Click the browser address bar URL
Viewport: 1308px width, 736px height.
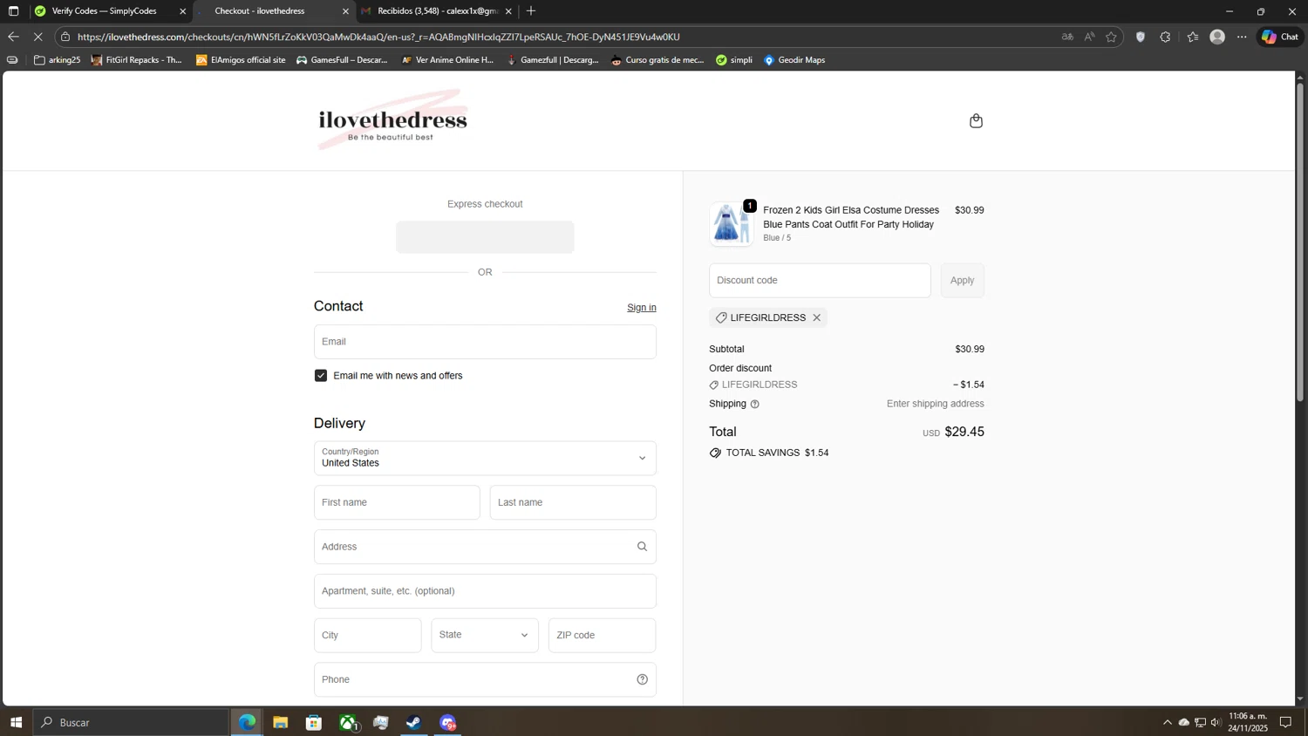pyautogui.click(x=378, y=37)
